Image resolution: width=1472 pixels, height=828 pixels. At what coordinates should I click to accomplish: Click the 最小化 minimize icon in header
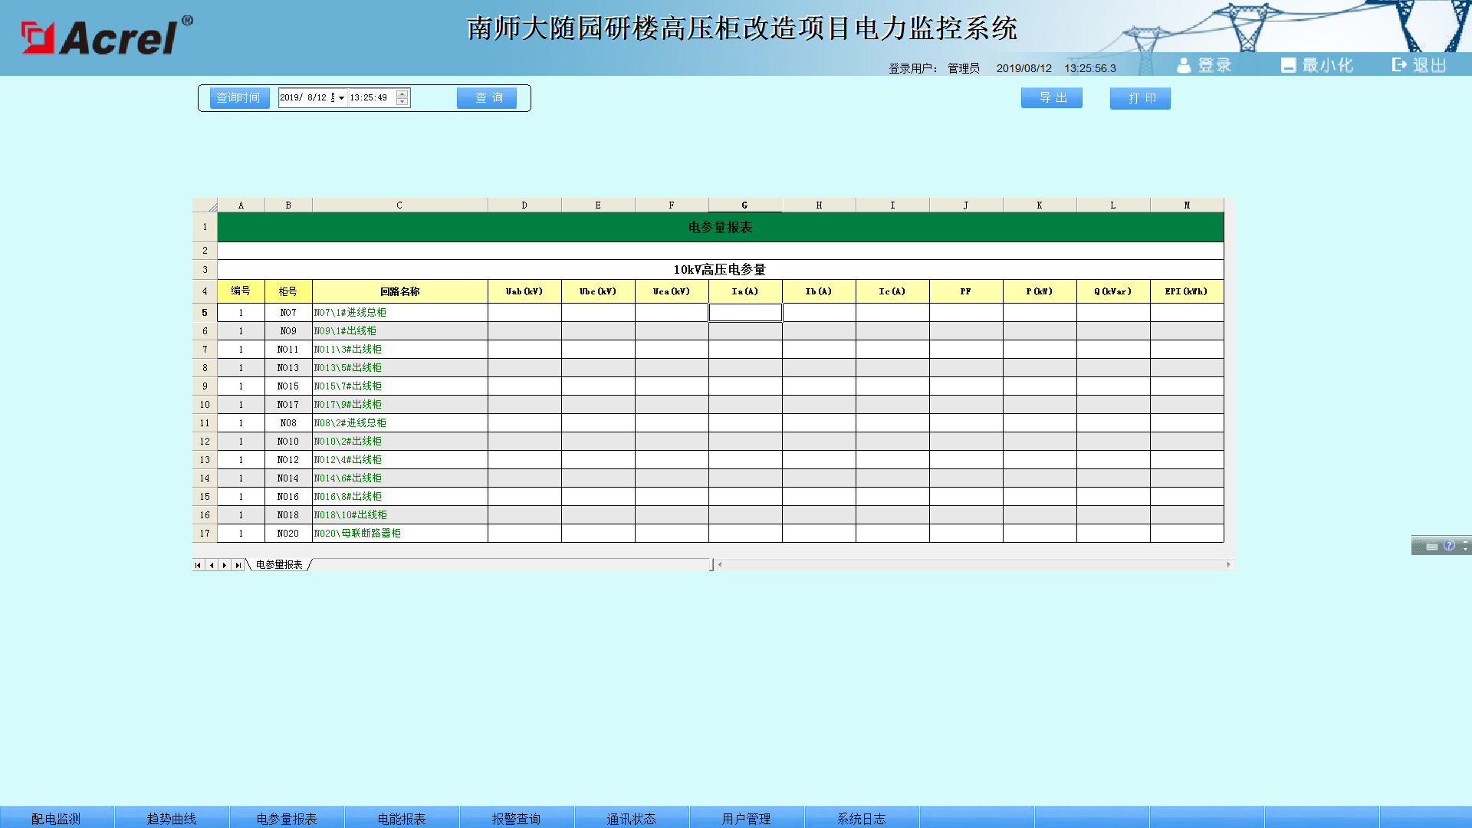(x=1288, y=66)
